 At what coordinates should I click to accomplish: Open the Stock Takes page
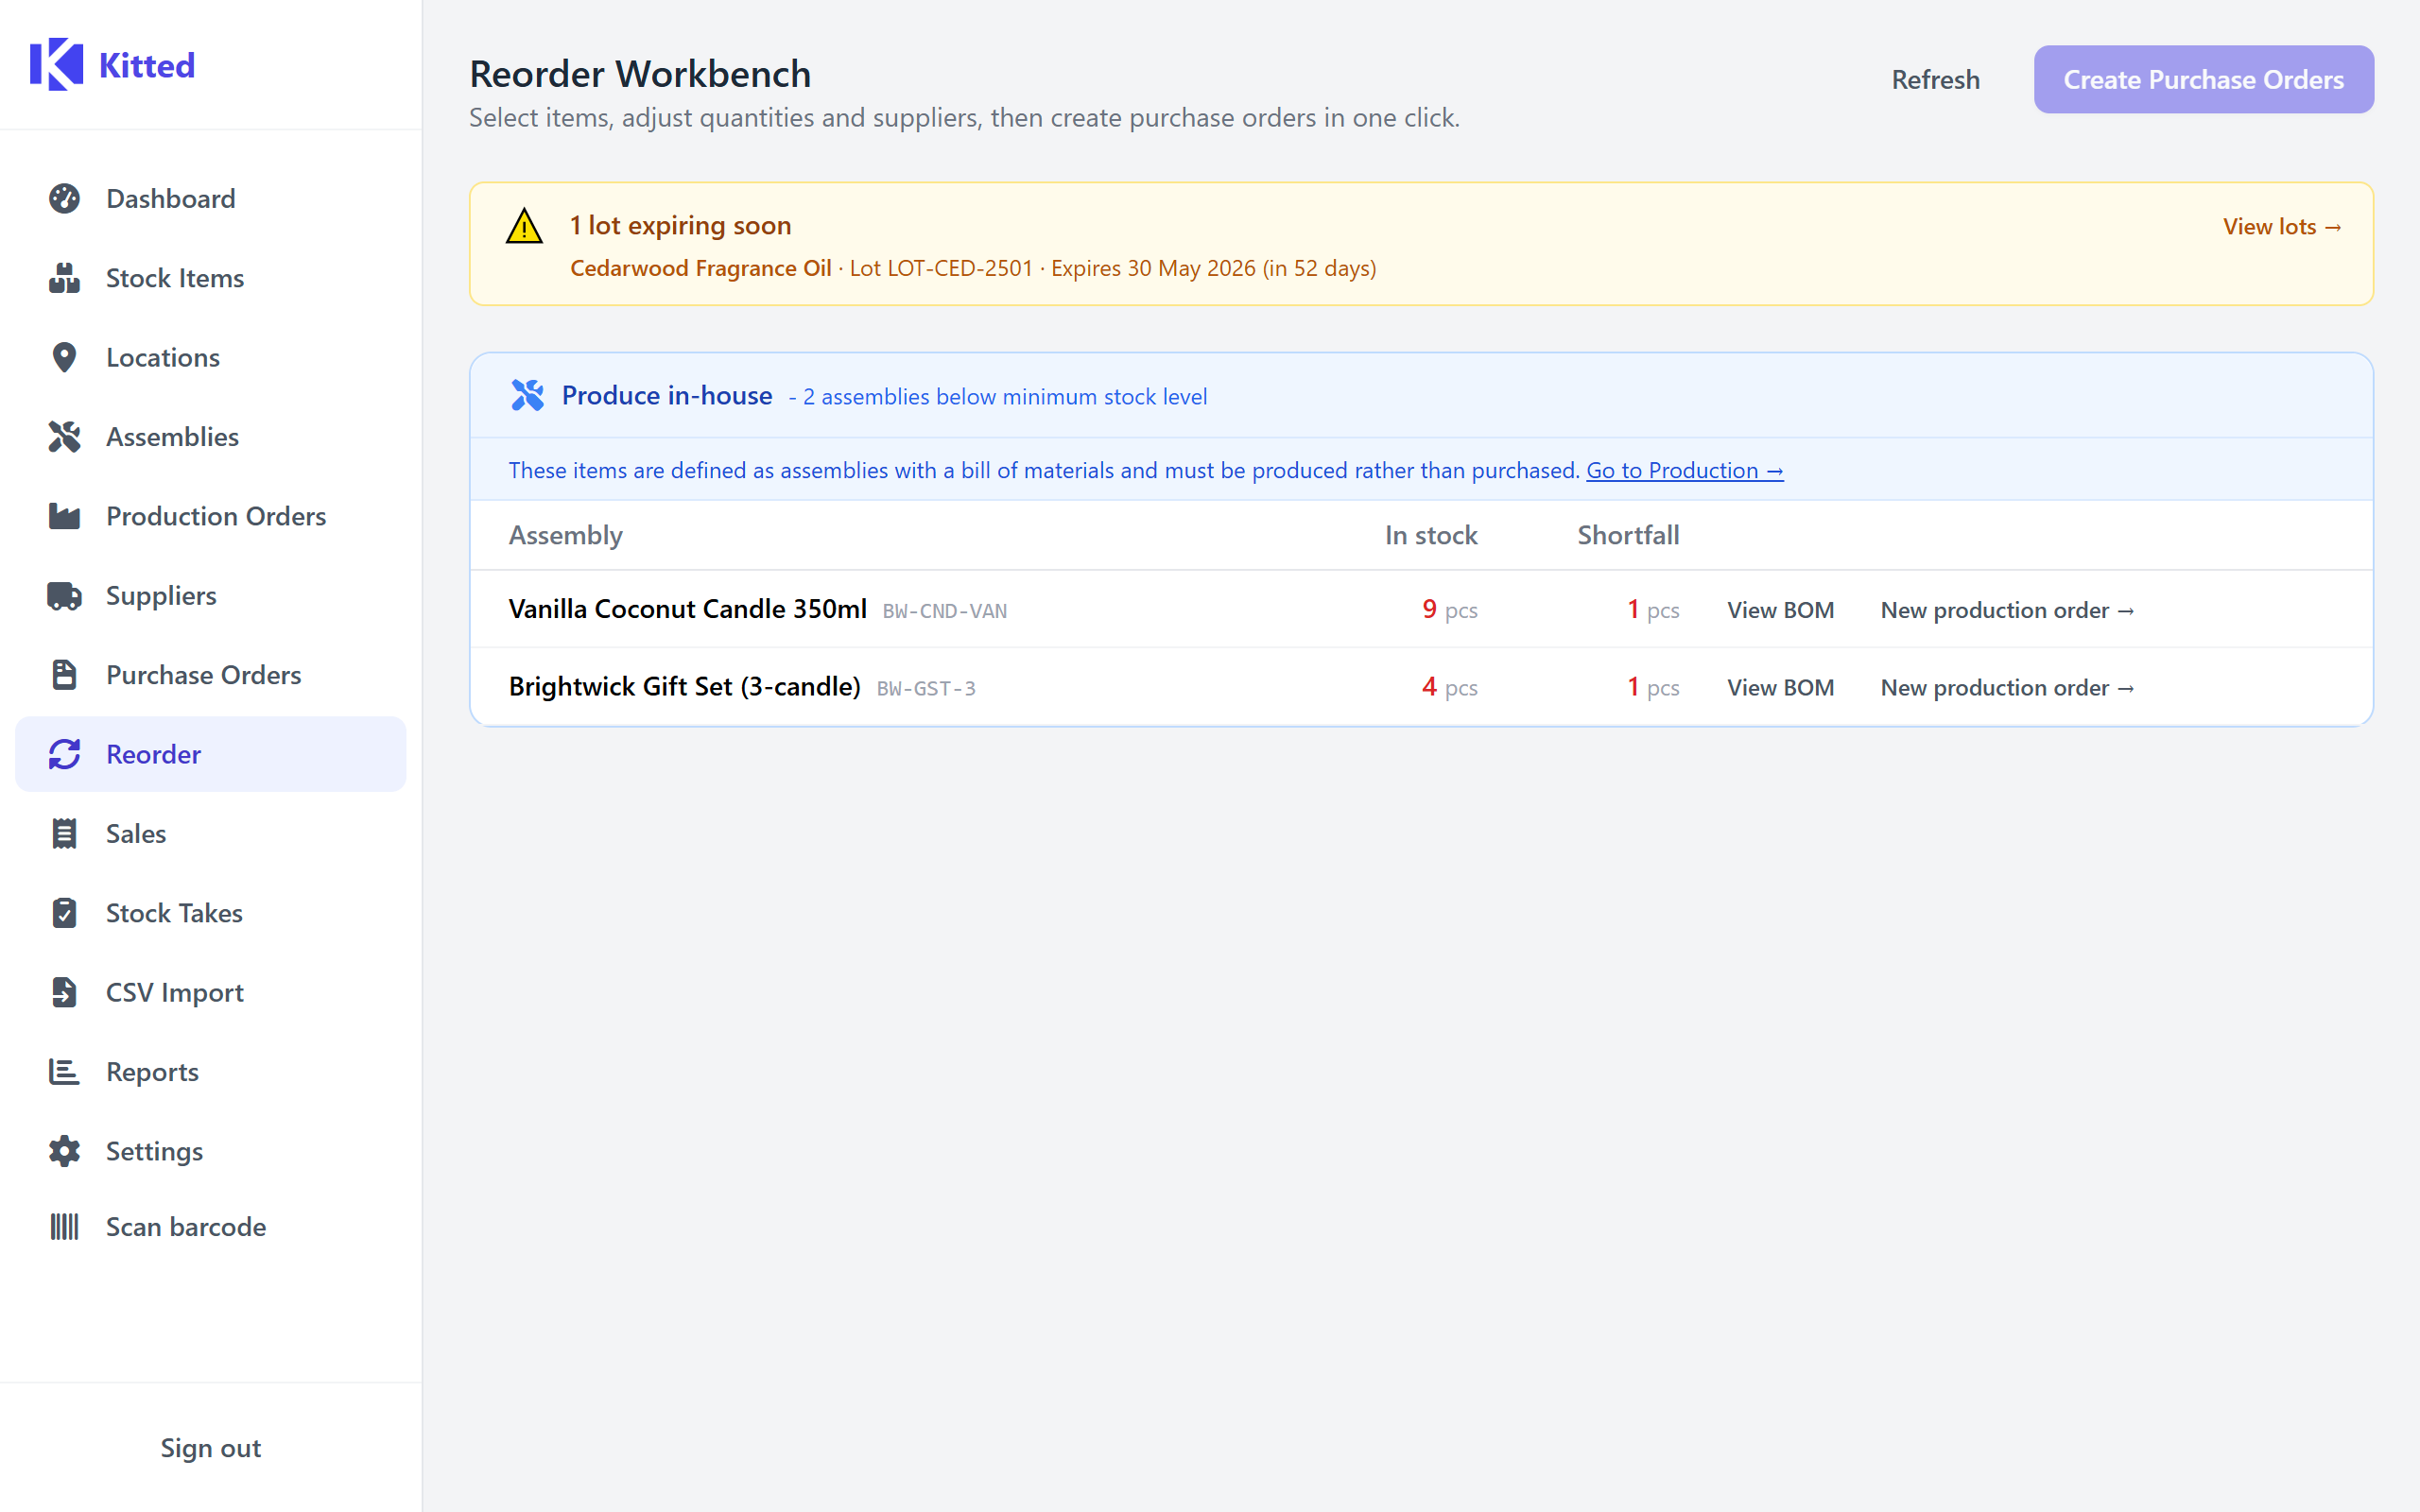174,913
